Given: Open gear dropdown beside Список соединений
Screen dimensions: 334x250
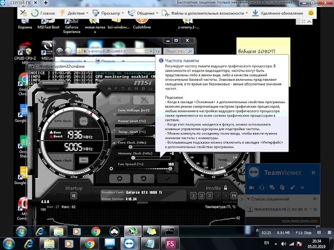Looking at the screenshot, I should pos(316,199).
